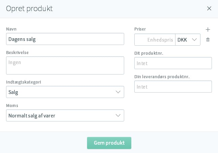Select the Din leverandørs produktnr. input field

click(x=173, y=87)
